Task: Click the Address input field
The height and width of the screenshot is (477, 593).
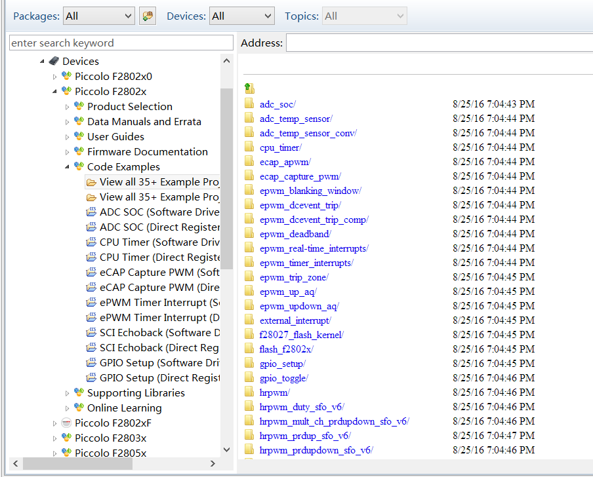Action: tap(440, 43)
